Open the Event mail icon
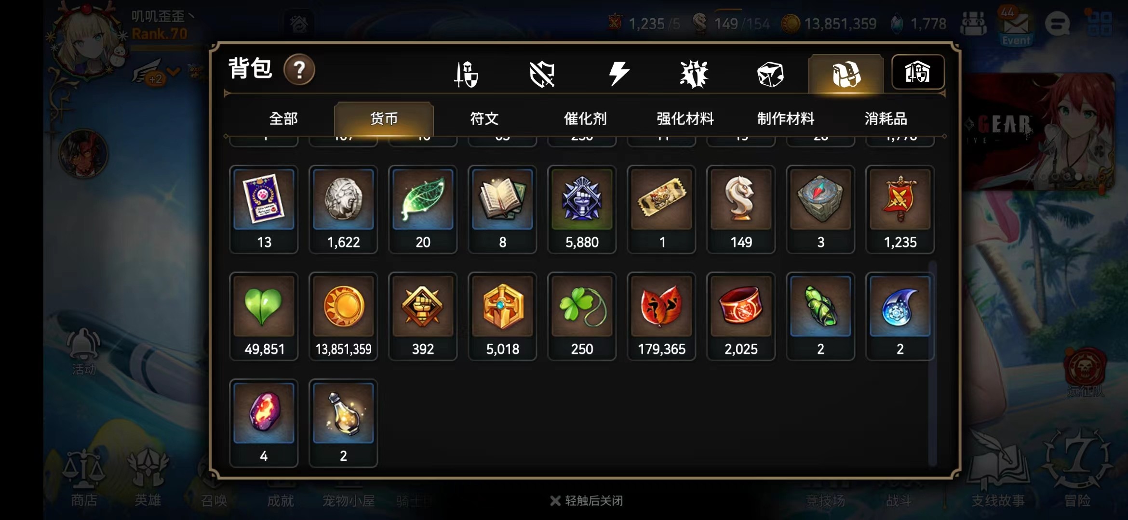Viewport: 1128px width, 520px height. 1016,26
